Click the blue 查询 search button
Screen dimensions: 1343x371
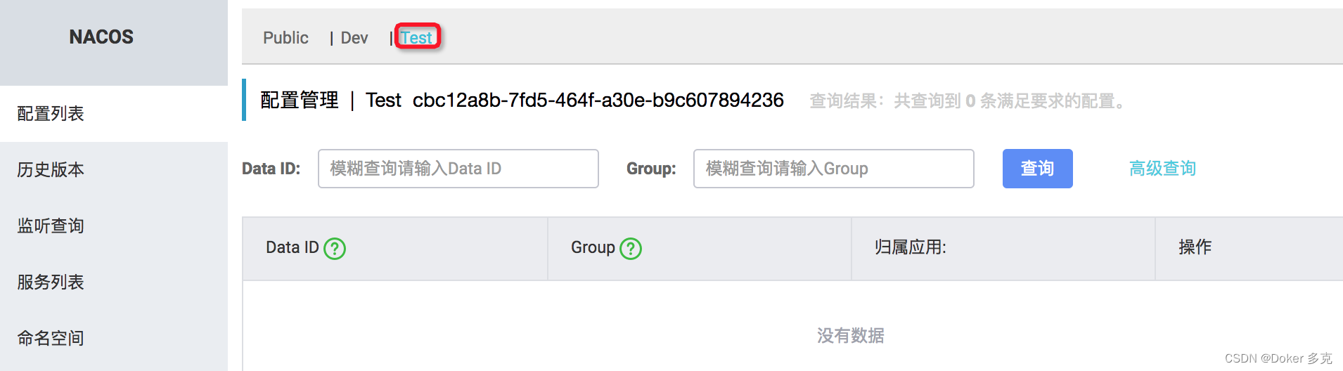pos(1037,169)
